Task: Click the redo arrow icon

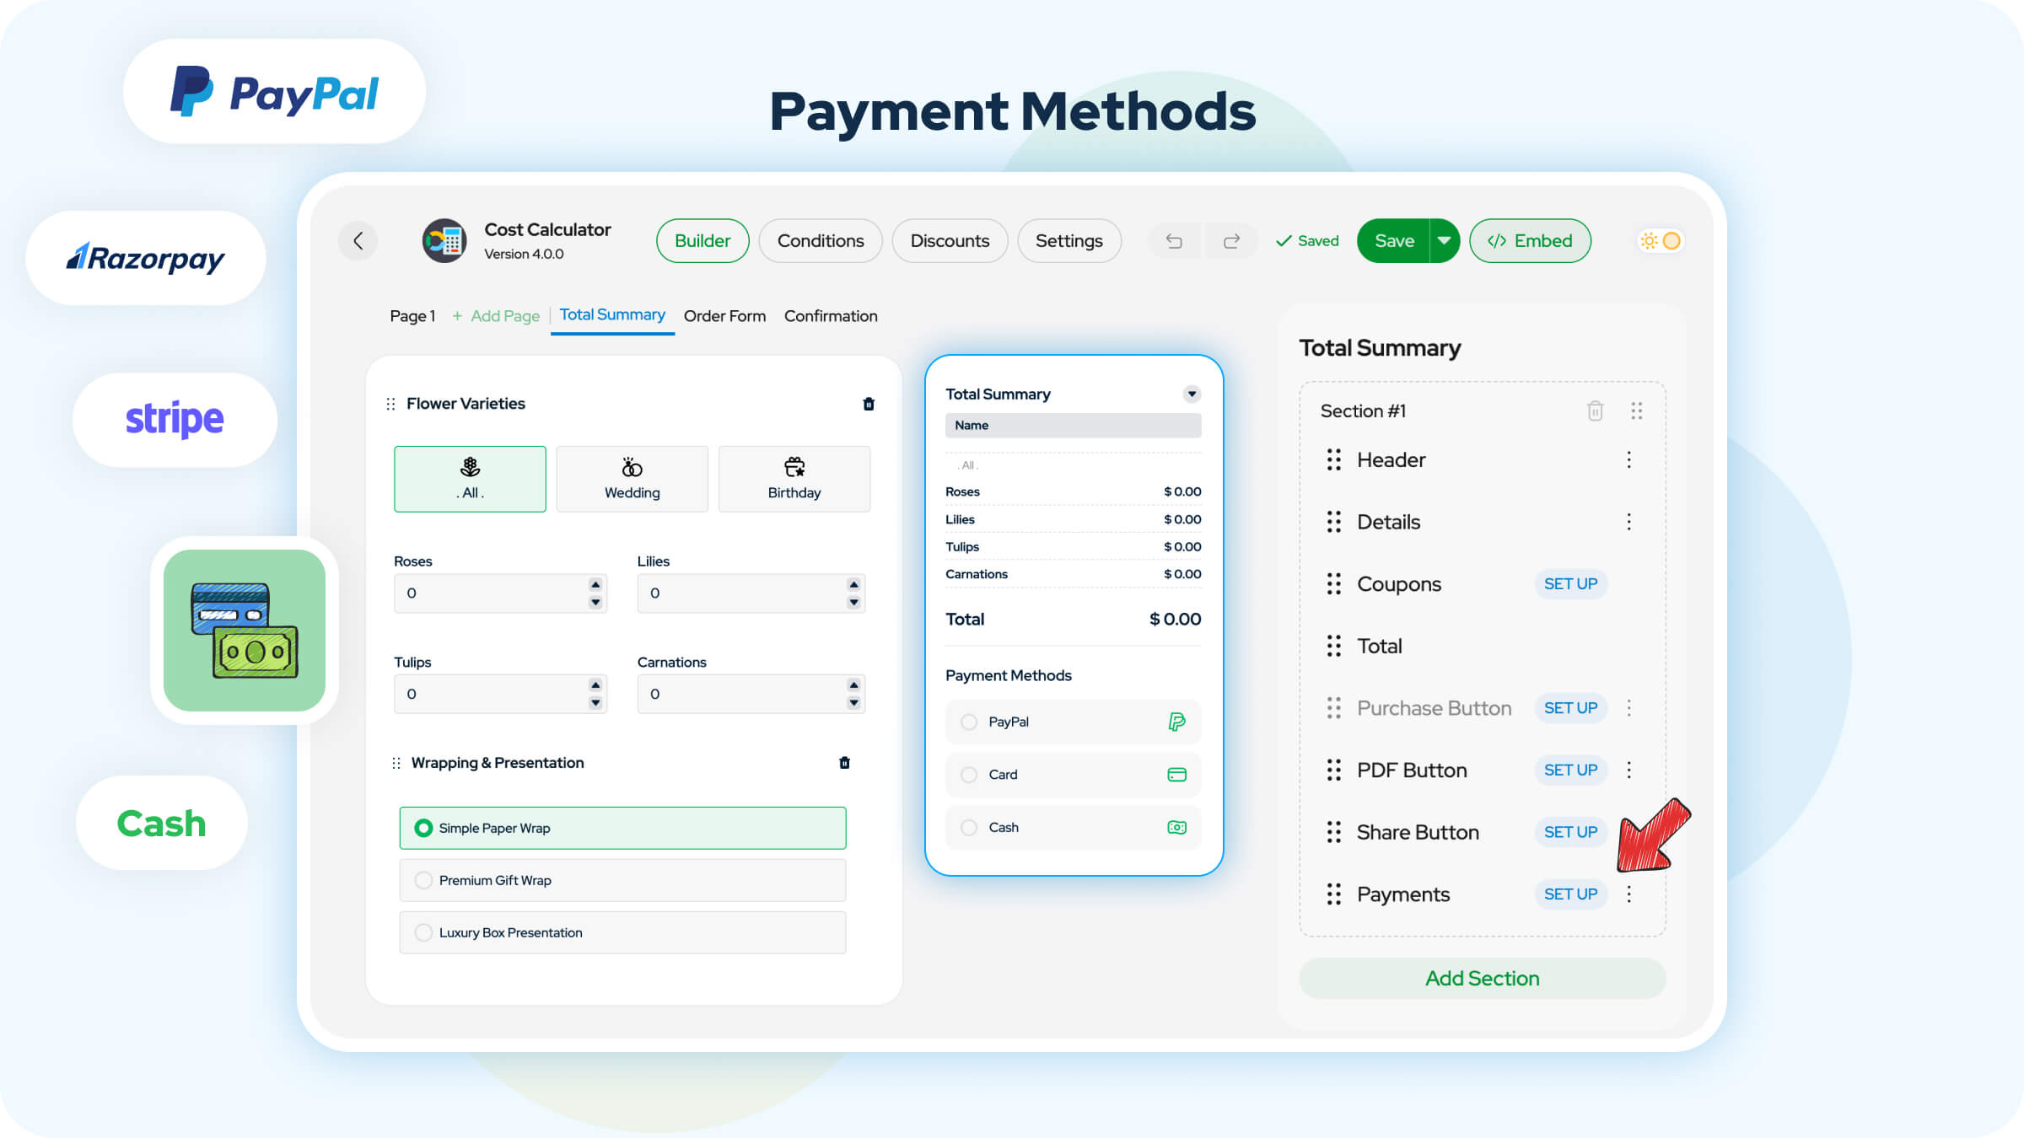Action: [x=1232, y=241]
